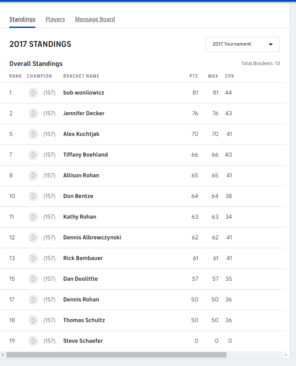Open Thomas Schultz's bracket
The image size is (296, 366).
coord(84,320)
